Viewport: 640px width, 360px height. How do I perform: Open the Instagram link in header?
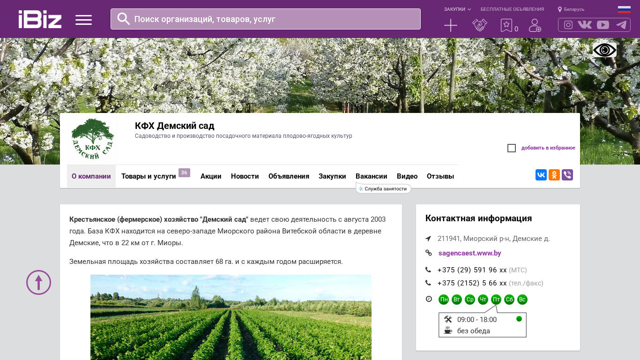[568, 25]
